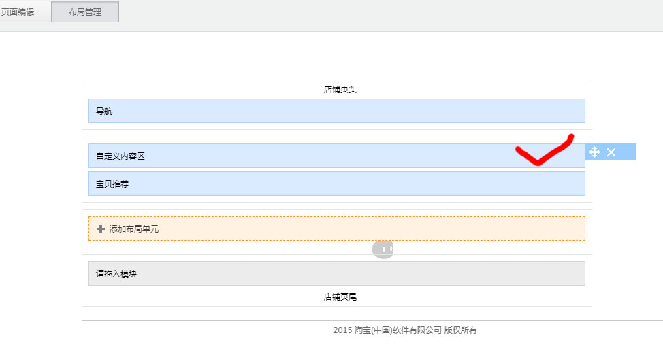The height and width of the screenshot is (359, 663).
Task: Click the 店铺页头 section title
Action: click(340, 89)
